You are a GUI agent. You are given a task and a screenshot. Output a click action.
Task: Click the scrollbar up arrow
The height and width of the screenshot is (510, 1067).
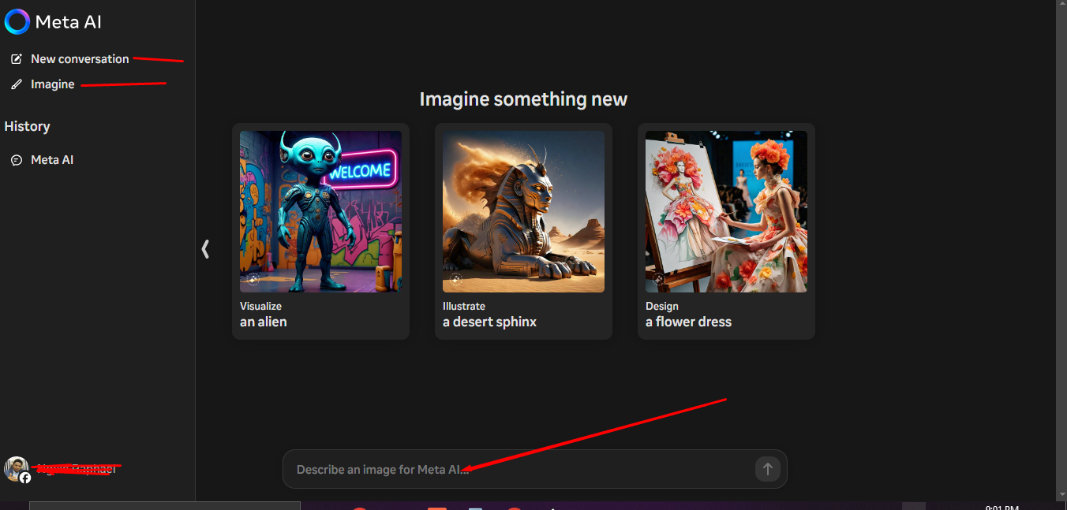pyautogui.click(x=1061, y=6)
